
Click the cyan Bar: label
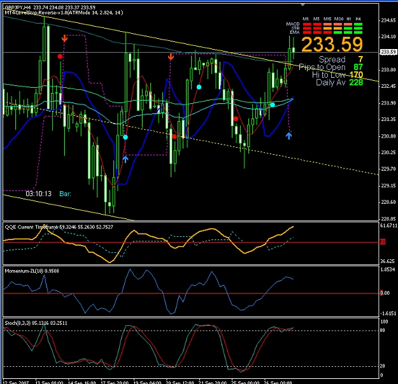[65, 194]
